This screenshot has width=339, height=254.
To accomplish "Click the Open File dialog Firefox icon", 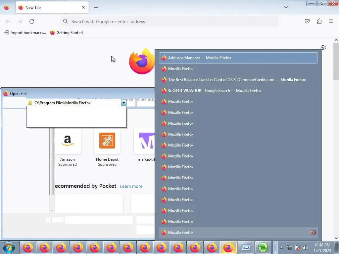I will pyautogui.click(x=6, y=94).
